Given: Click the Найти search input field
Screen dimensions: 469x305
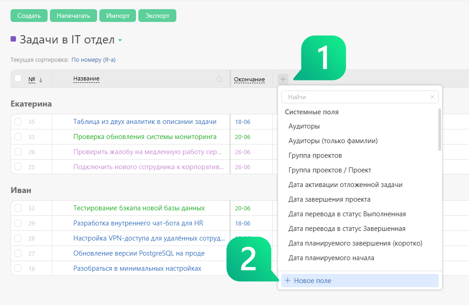Looking at the screenshot, I should [x=356, y=97].
